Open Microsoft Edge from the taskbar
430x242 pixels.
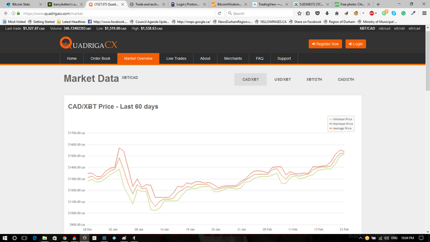[34, 238]
